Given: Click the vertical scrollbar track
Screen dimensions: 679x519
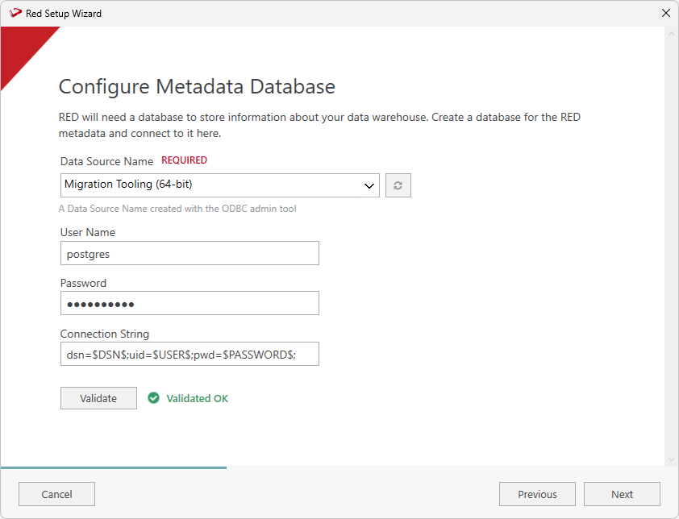Looking at the screenshot, I should [x=671, y=242].
